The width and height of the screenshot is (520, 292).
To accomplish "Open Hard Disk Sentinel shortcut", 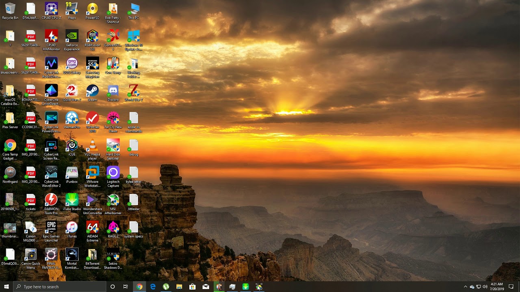I will click(113, 149).
